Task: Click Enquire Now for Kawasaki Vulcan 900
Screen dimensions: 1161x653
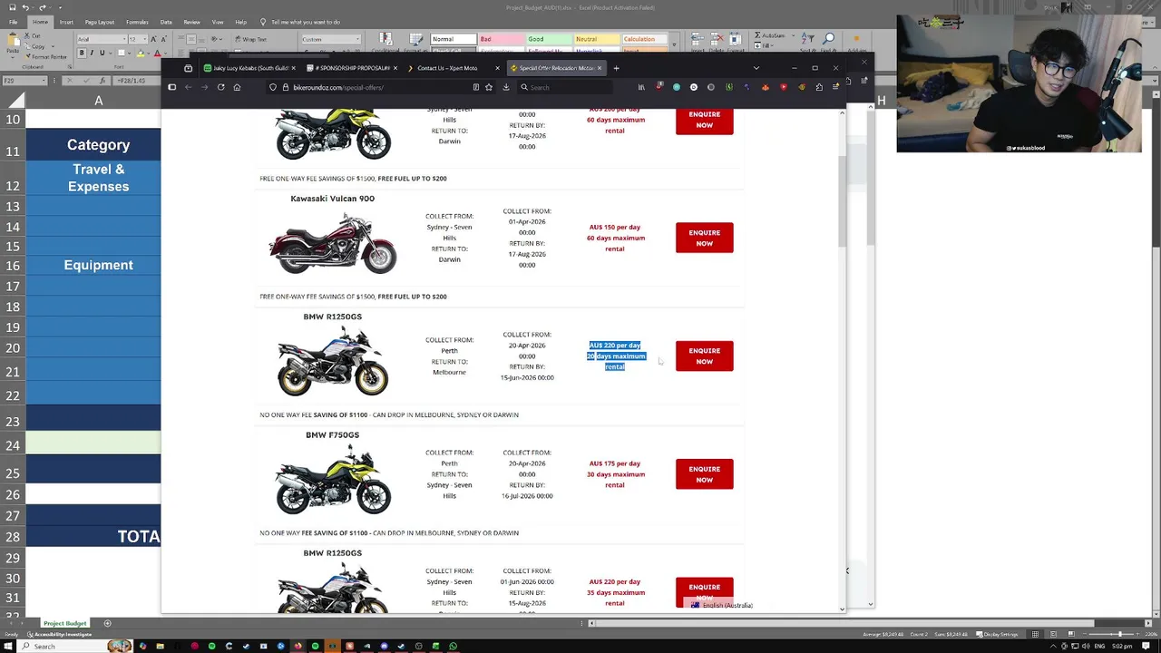Action: 704,238
